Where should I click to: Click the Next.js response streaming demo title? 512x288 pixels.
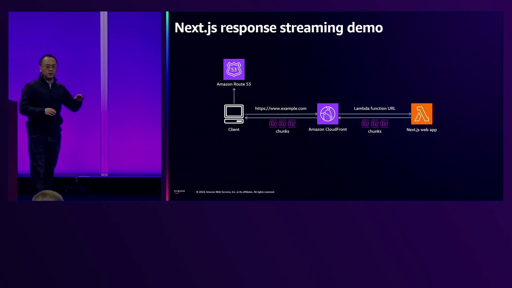click(x=278, y=28)
